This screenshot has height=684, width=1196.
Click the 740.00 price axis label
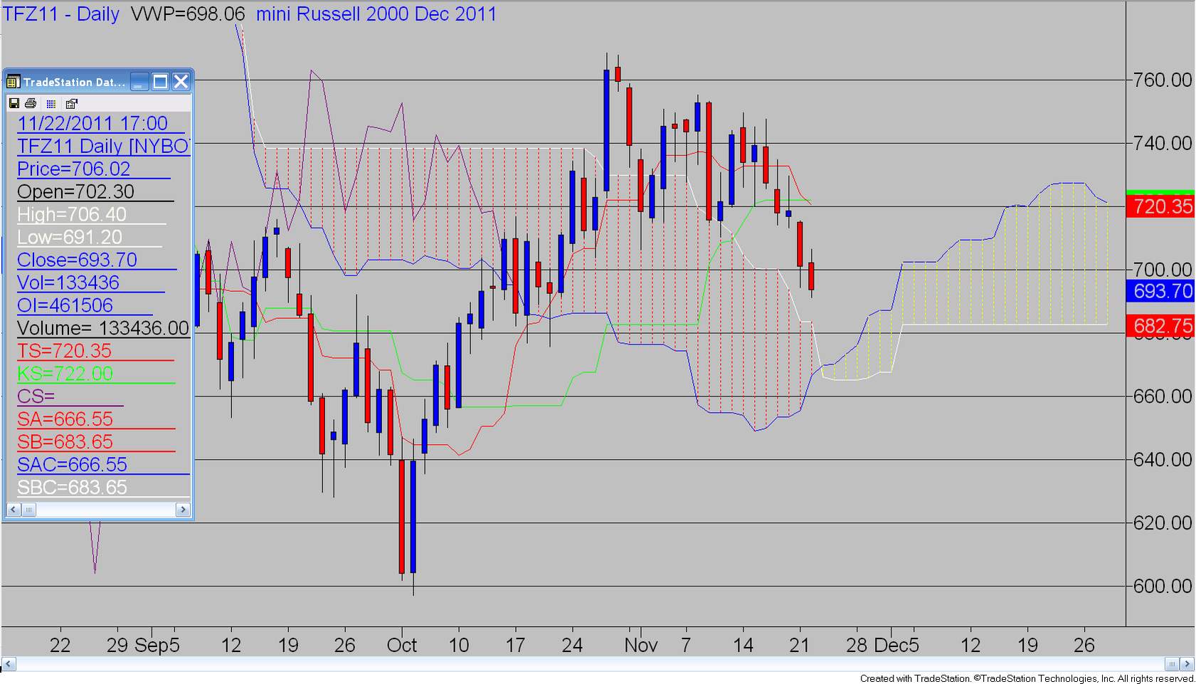coord(1163,143)
